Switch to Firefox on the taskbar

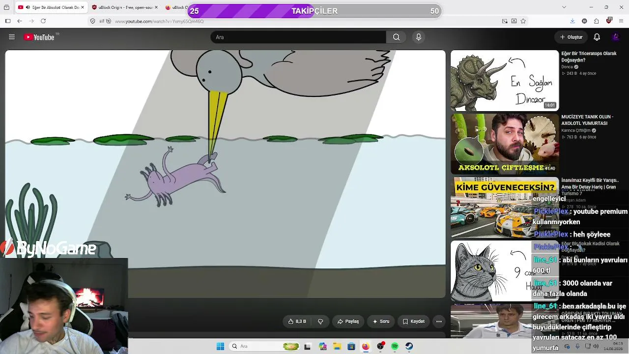pos(366,346)
